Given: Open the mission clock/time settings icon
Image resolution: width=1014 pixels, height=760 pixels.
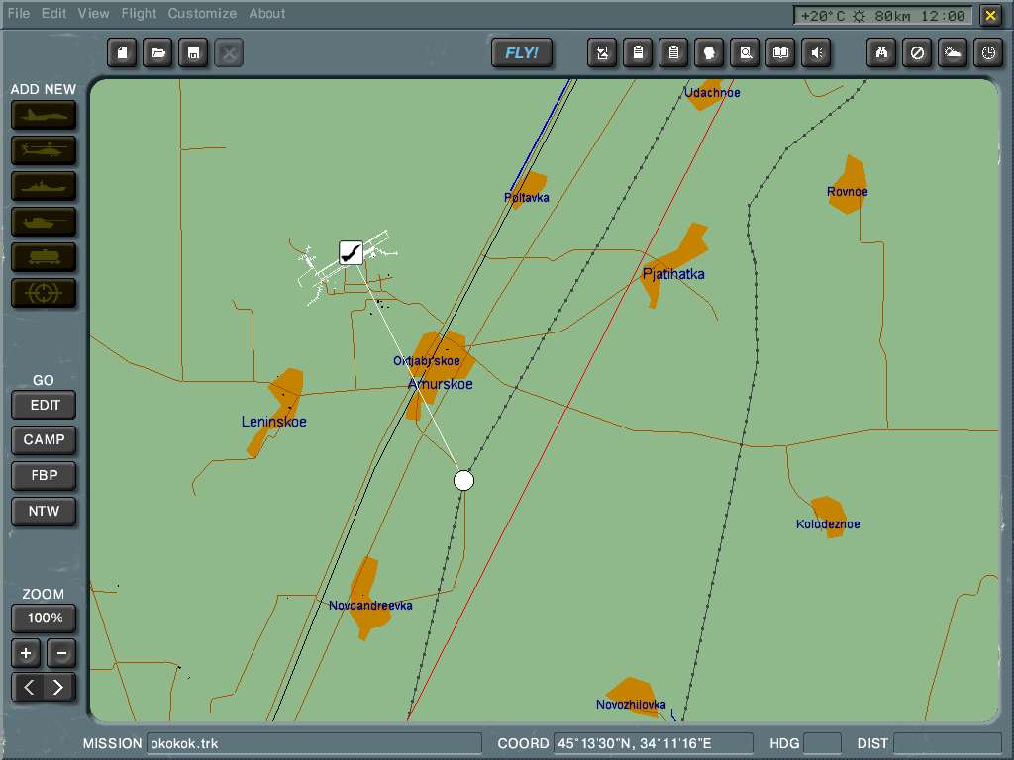Looking at the screenshot, I should 988,52.
